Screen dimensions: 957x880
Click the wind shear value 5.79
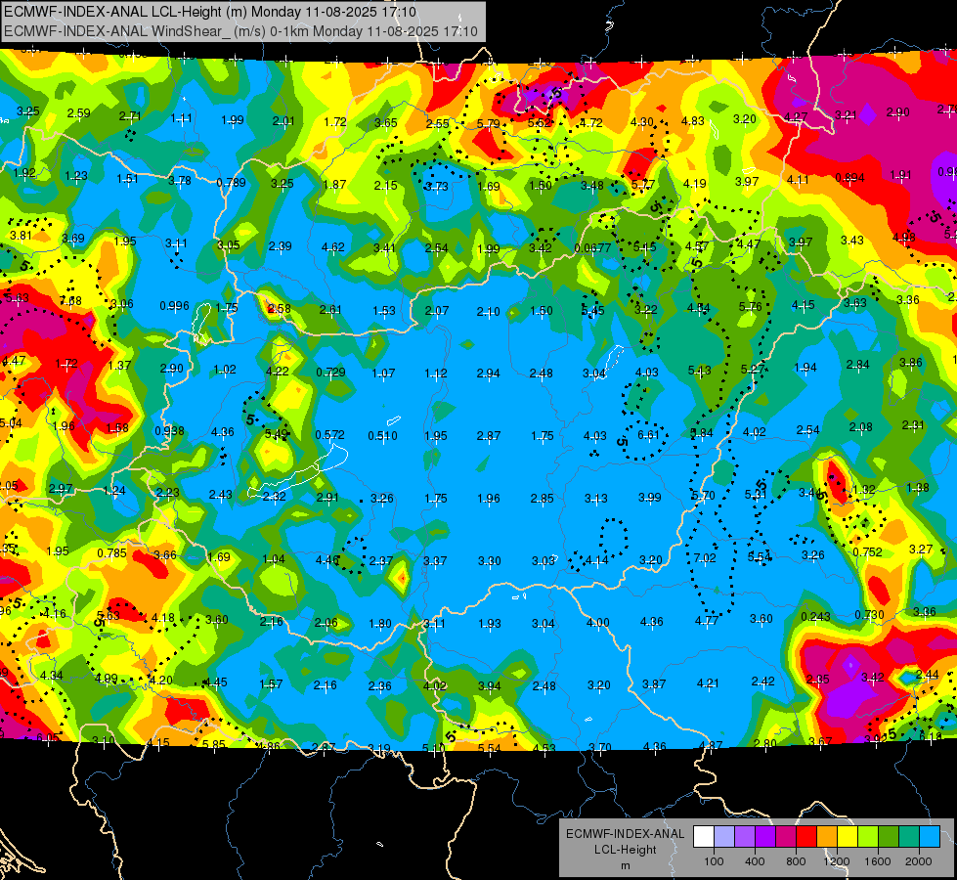(489, 124)
